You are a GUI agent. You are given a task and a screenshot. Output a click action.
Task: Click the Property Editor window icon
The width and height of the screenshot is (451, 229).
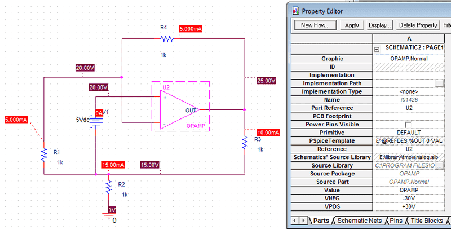[295, 10]
